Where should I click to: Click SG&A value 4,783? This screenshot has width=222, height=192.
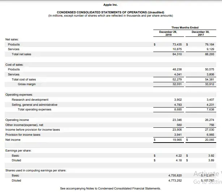pyautogui.click(x=178, y=105)
